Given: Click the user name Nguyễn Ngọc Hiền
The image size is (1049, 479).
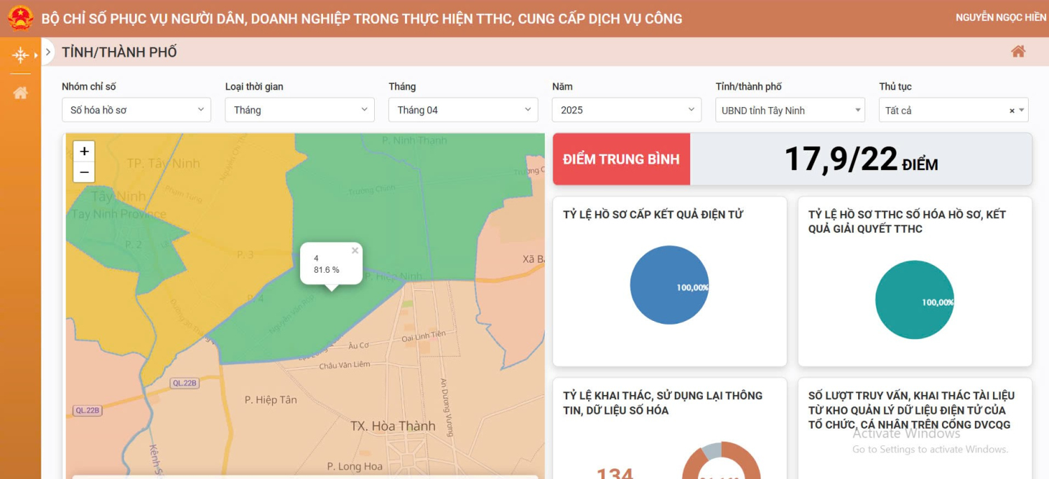Looking at the screenshot, I should (1001, 17).
